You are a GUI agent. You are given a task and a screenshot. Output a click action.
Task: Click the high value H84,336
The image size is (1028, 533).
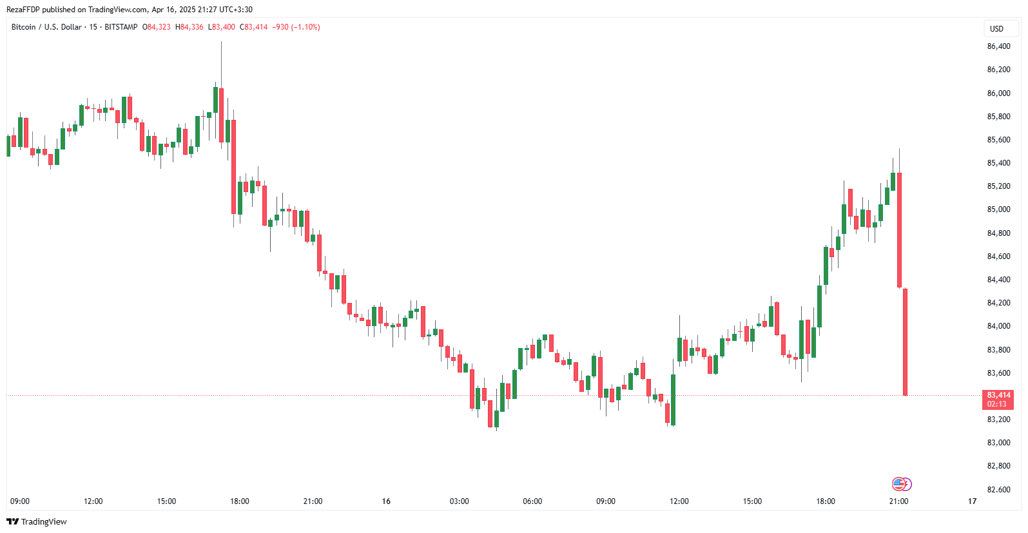189,27
